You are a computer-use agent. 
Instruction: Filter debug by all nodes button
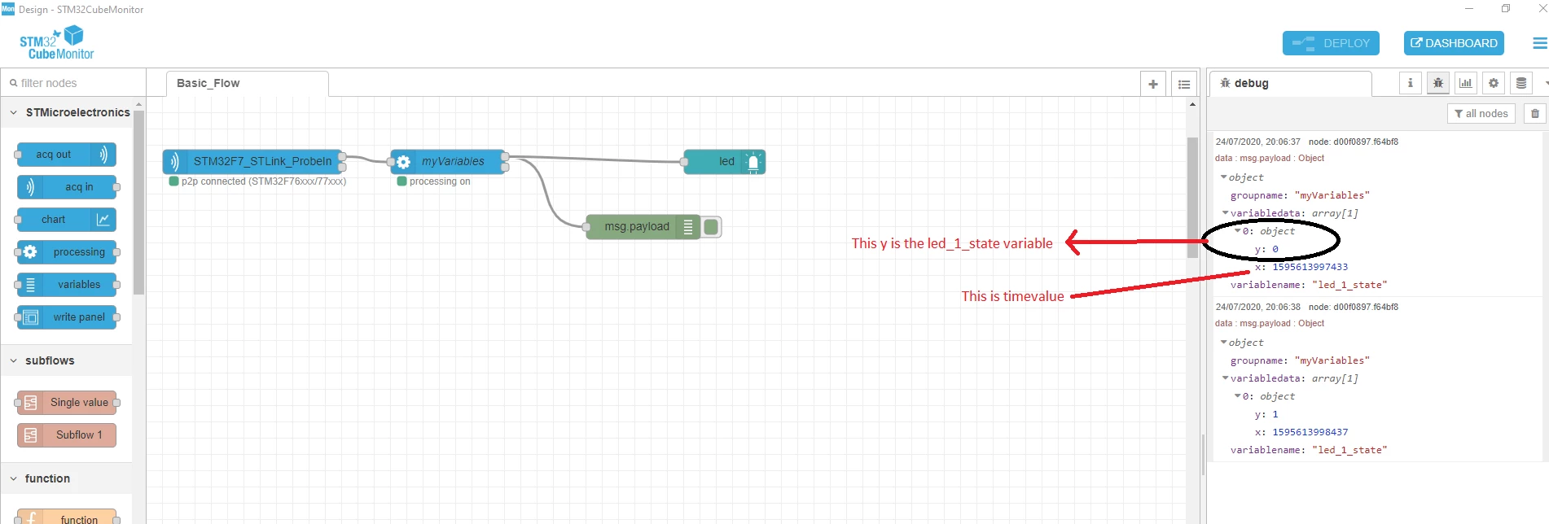pos(1481,114)
